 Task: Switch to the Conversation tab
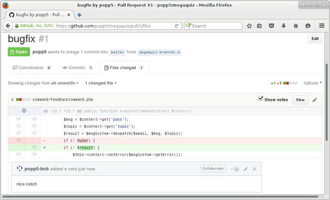pos(32,67)
